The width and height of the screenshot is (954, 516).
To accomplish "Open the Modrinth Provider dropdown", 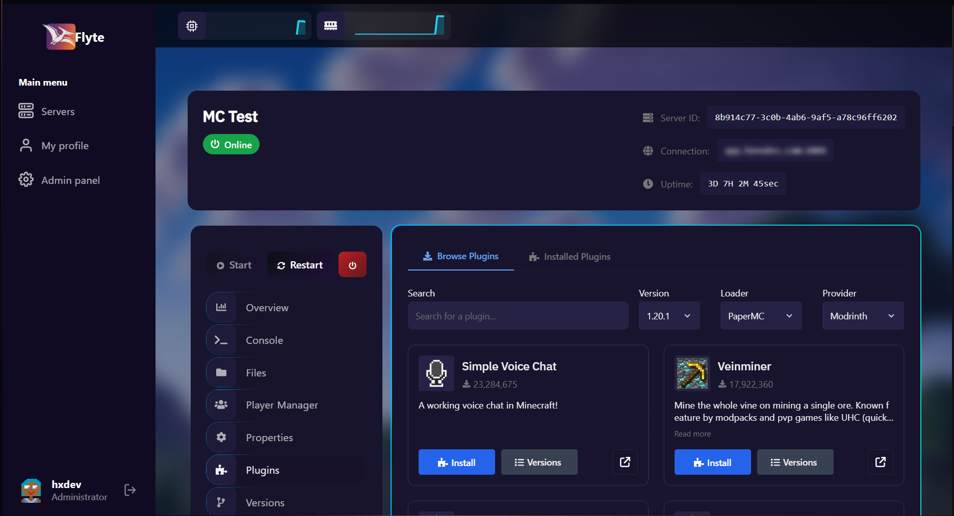I will tap(862, 316).
